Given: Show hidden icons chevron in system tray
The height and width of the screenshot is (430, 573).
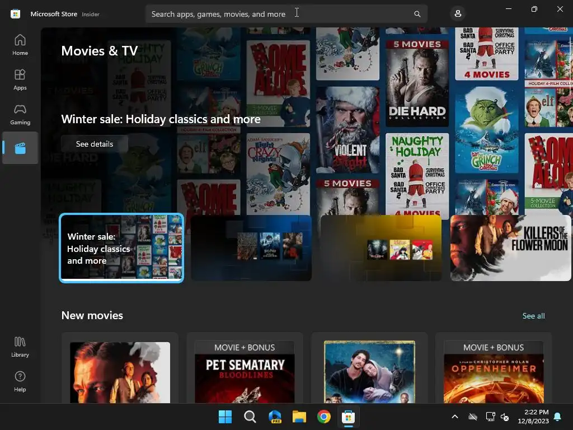Looking at the screenshot, I should click(455, 417).
